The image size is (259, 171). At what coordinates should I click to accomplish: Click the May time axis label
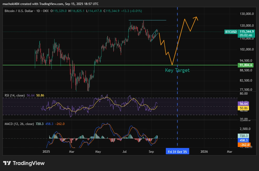(98, 152)
